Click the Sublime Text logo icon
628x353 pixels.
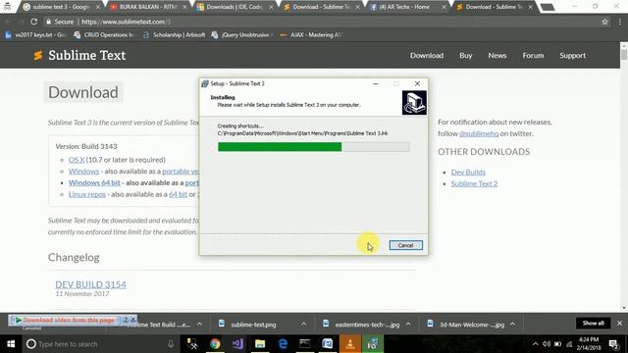click(x=38, y=55)
